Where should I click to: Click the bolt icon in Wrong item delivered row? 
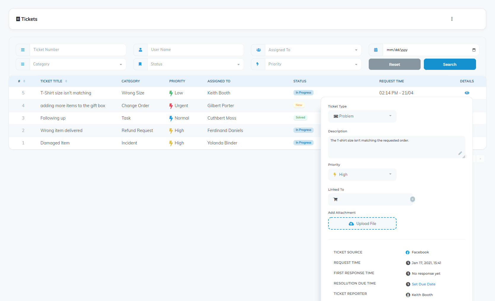(171, 131)
